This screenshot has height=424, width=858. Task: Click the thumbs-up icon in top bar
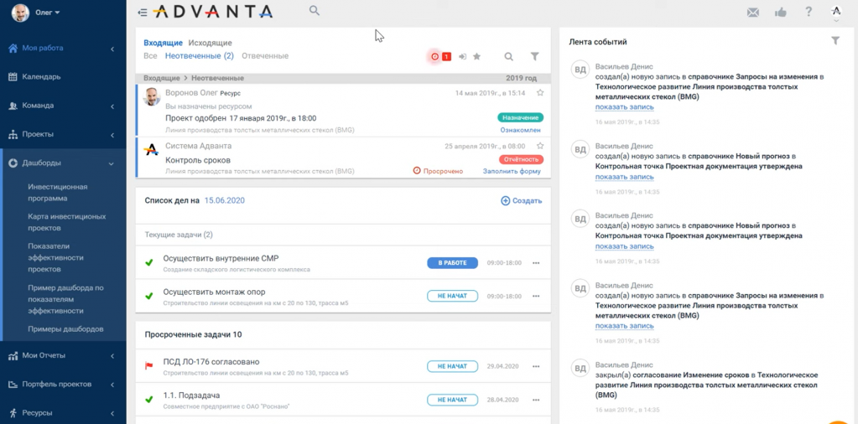coord(780,13)
